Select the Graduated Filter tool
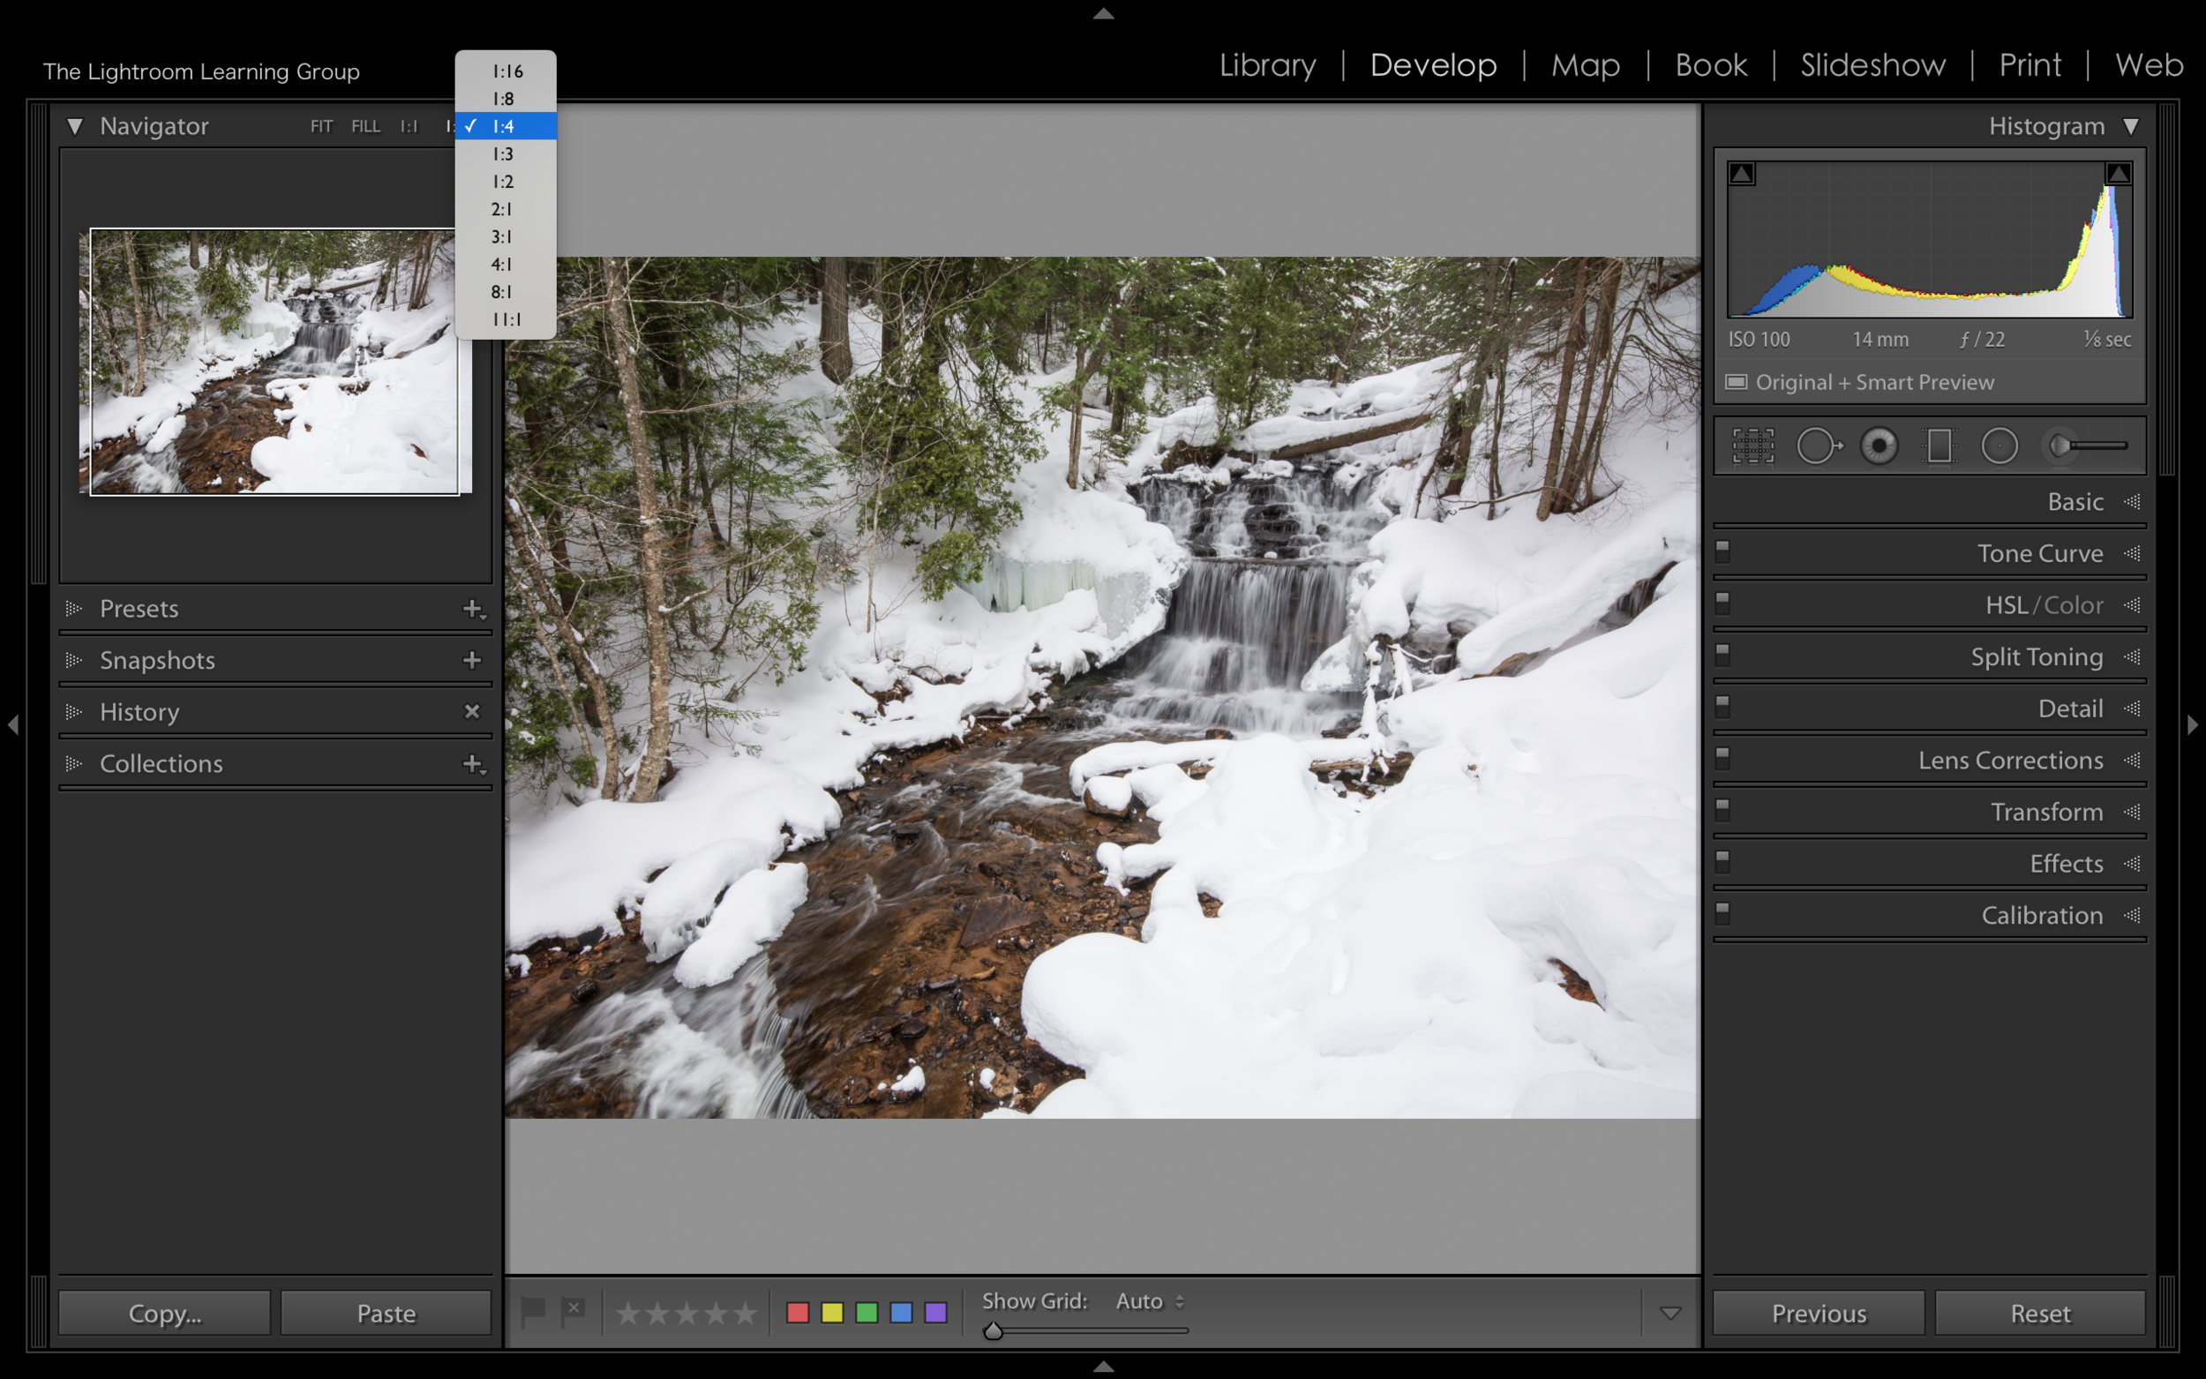This screenshot has width=2206, height=1379. tap(1939, 446)
